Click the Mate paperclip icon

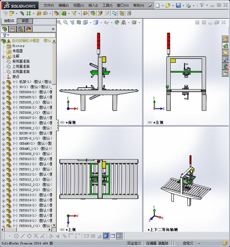tap(22, 13)
